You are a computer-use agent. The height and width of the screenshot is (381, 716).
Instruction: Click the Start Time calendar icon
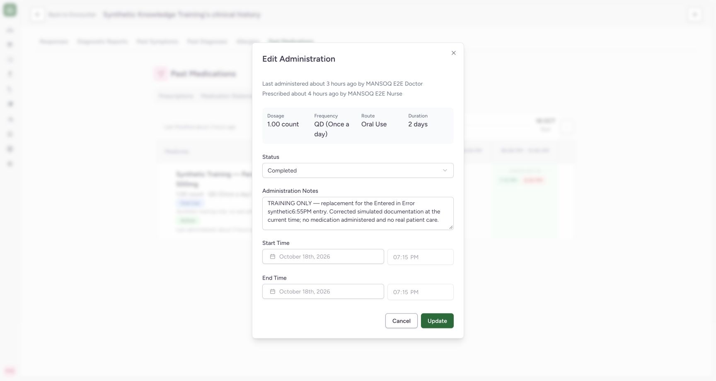tap(273, 256)
